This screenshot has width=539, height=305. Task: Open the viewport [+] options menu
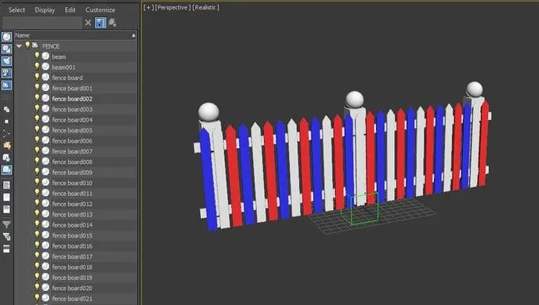coord(148,7)
